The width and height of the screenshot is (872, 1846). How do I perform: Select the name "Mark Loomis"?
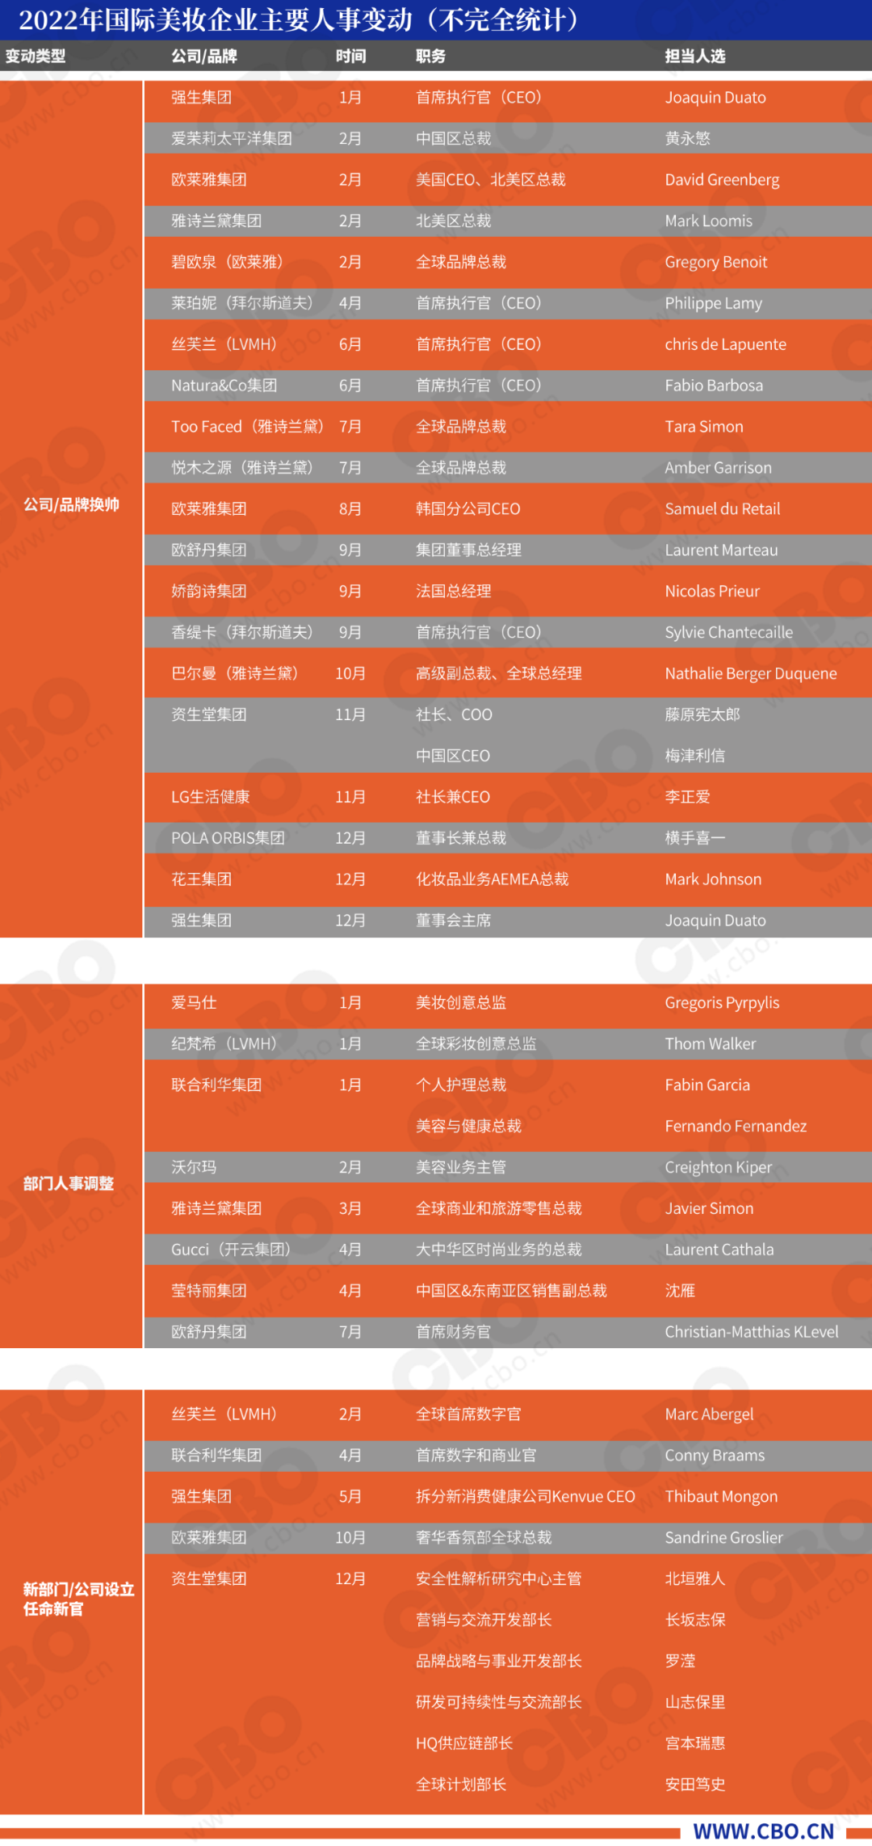[x=709, y=221]
